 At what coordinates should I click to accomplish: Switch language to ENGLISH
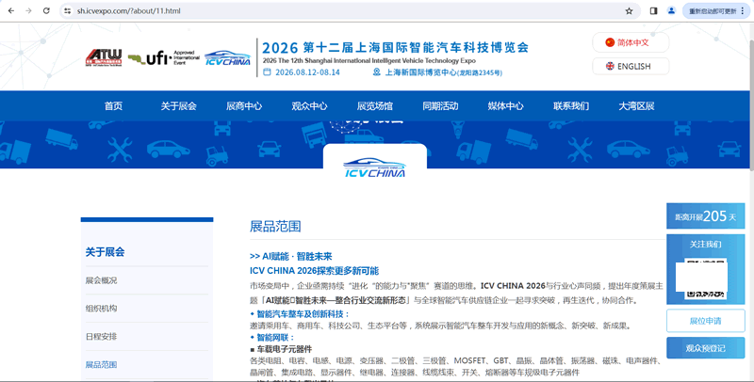(631, 66)
